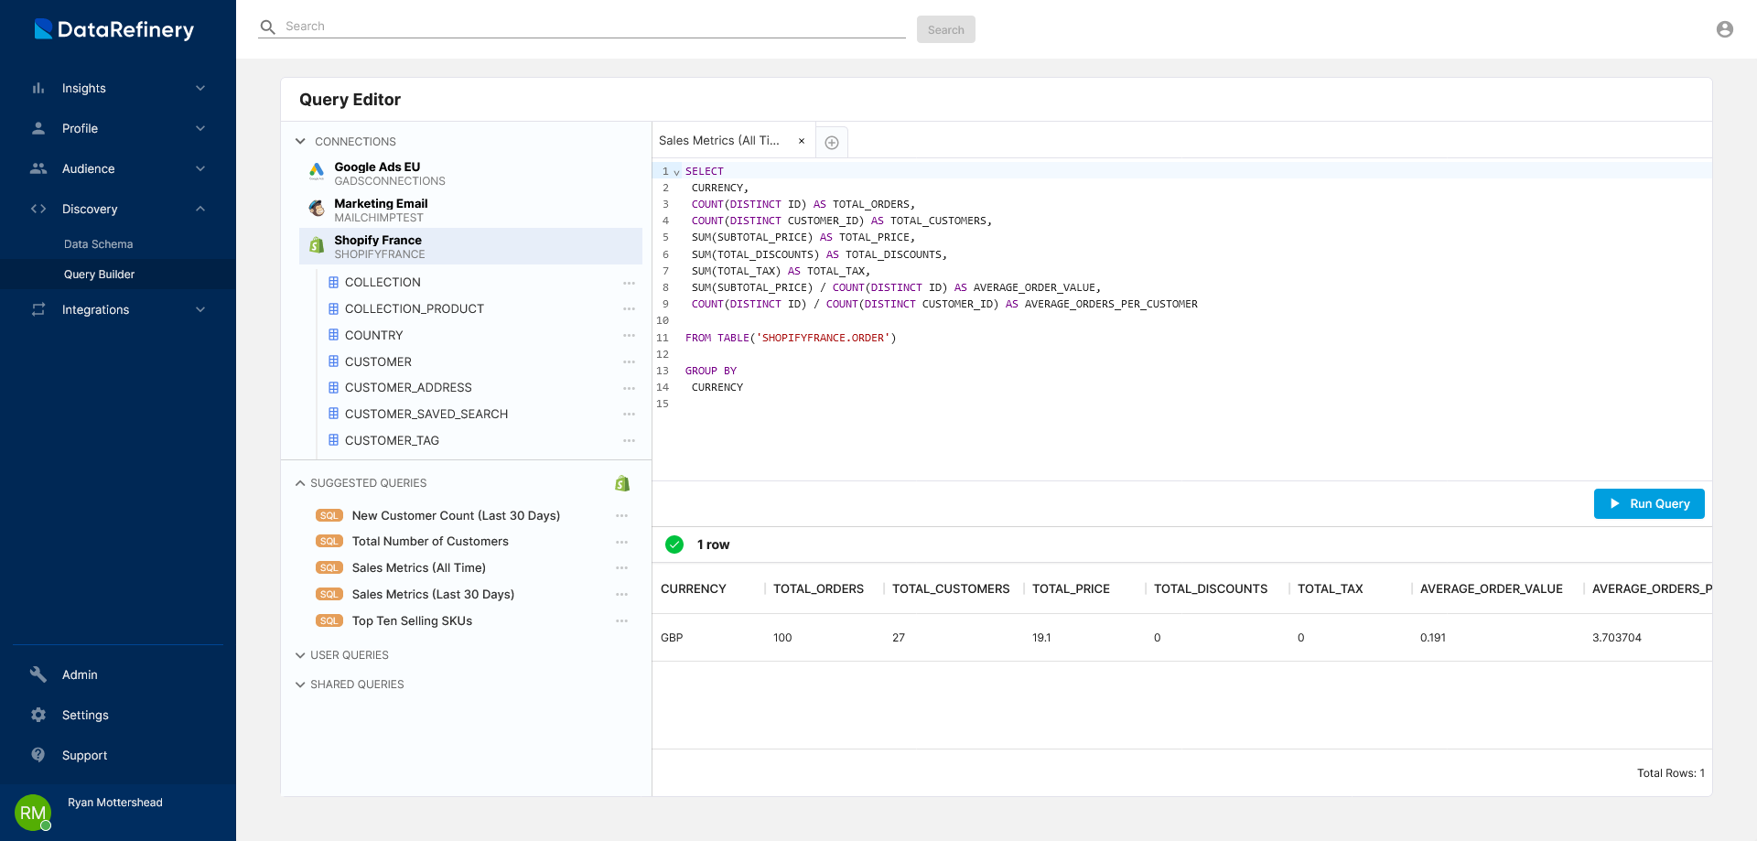
Task: Click the Run Query button
Action: coord(1648,503)
